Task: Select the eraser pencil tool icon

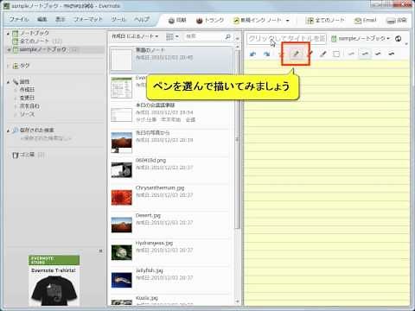Action: (x=323, y=54)
